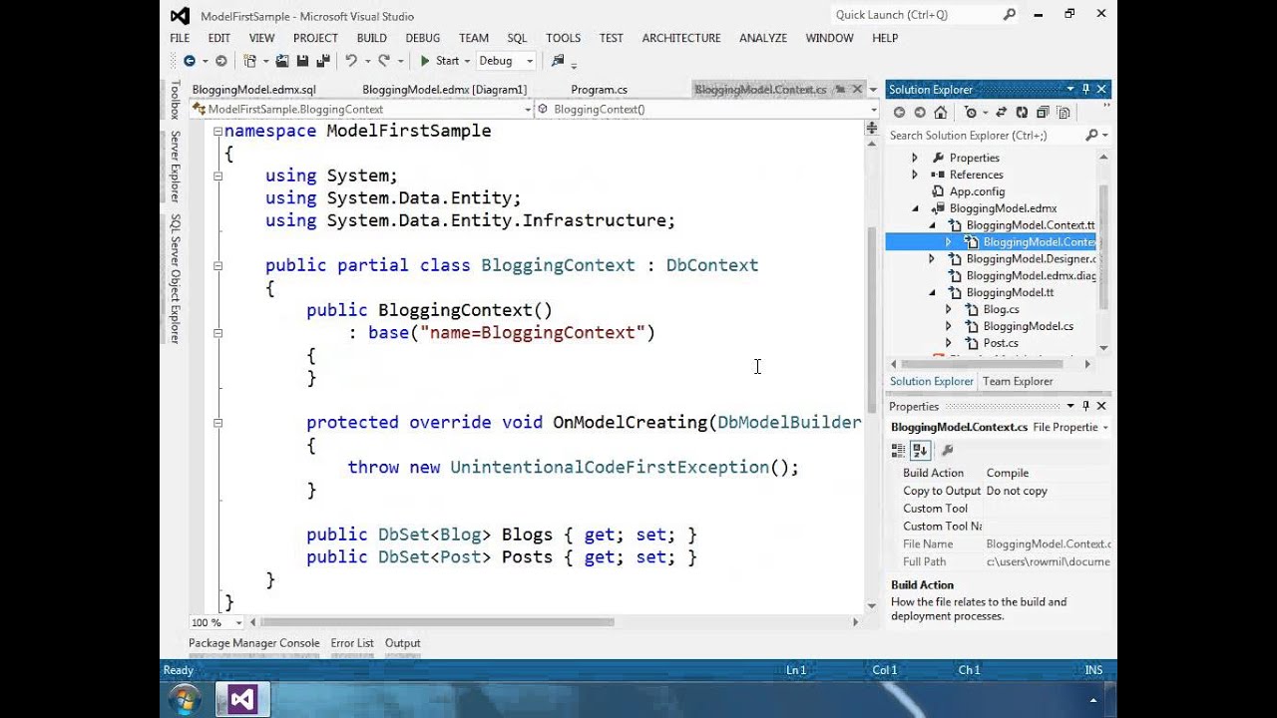Open the ARCHITECTURE menu

click(681, 38)
